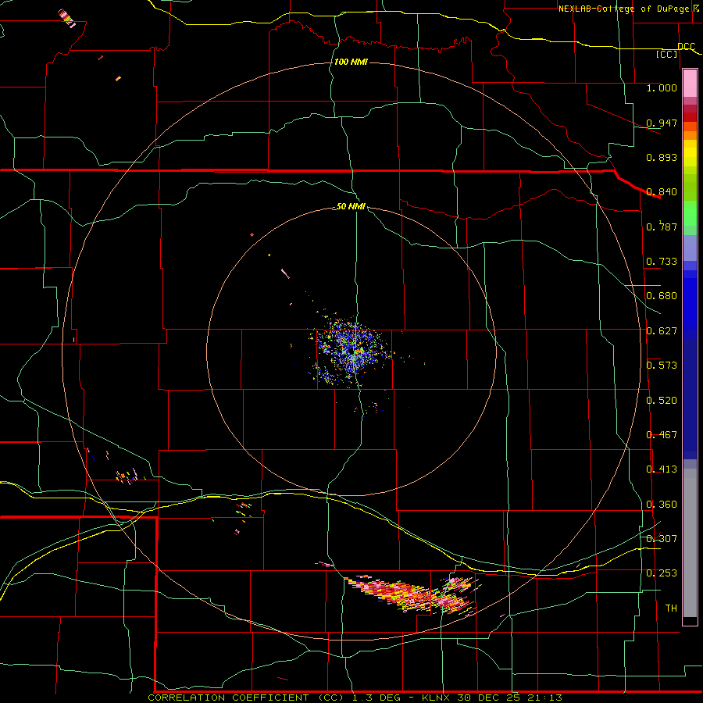The image size is (703, 703).
Task: Select the 0.787 legend value
Action: coord(662,227)
